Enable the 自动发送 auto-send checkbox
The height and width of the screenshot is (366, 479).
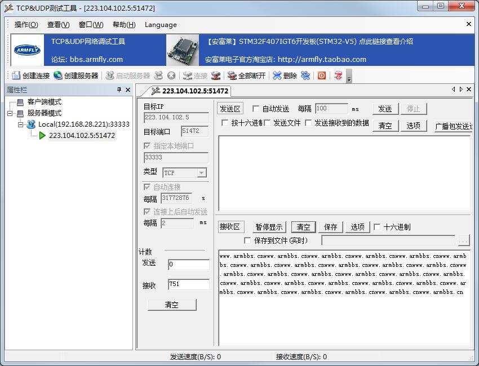pos(256,109)
